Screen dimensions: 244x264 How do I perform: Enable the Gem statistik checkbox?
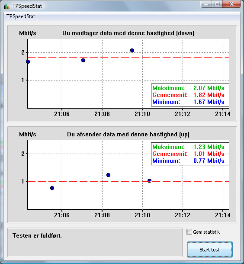(x=189, y=232)
